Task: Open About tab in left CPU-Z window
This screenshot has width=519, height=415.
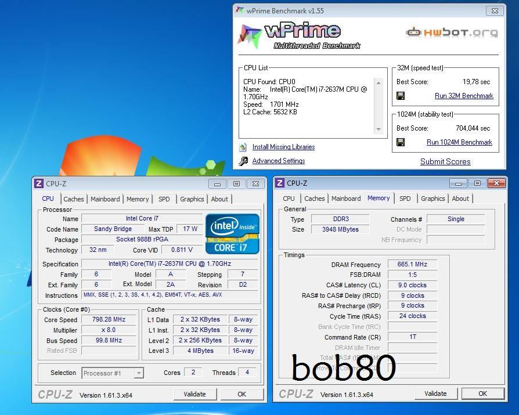Action: [x=219, y=199]
